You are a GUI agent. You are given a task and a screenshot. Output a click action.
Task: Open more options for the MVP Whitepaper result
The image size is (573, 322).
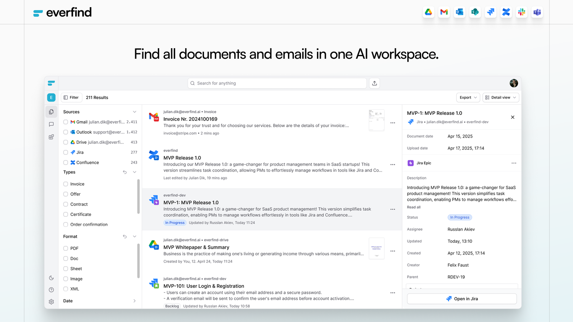[x=392, y=251]
